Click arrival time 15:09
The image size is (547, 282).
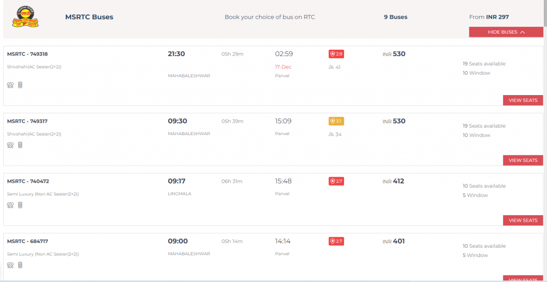click(283, 121)
